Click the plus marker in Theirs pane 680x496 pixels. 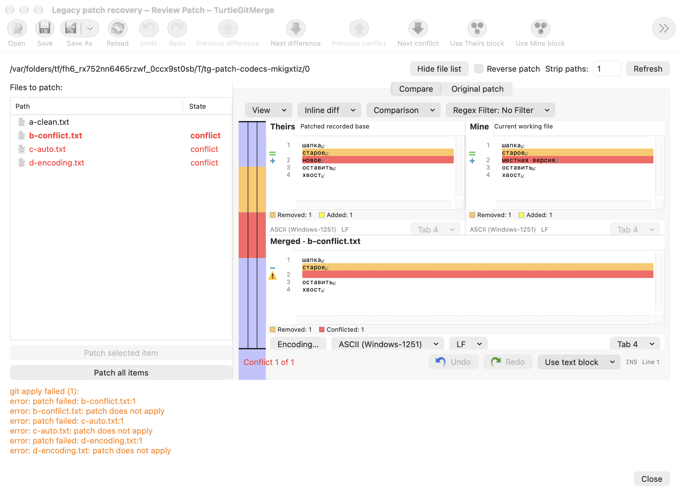tap(273, 161)
